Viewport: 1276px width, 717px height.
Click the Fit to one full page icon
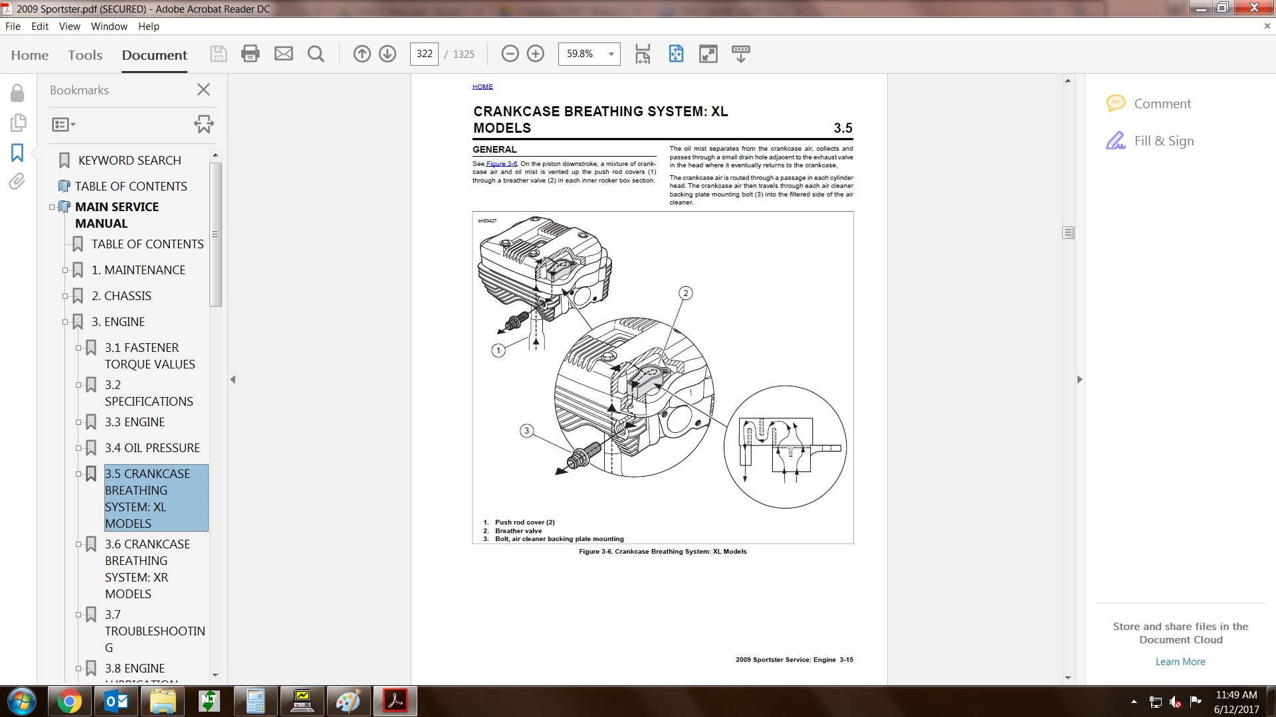[x=676, y=54]
